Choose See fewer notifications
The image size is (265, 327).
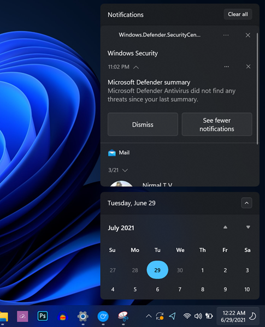point(217,124)
